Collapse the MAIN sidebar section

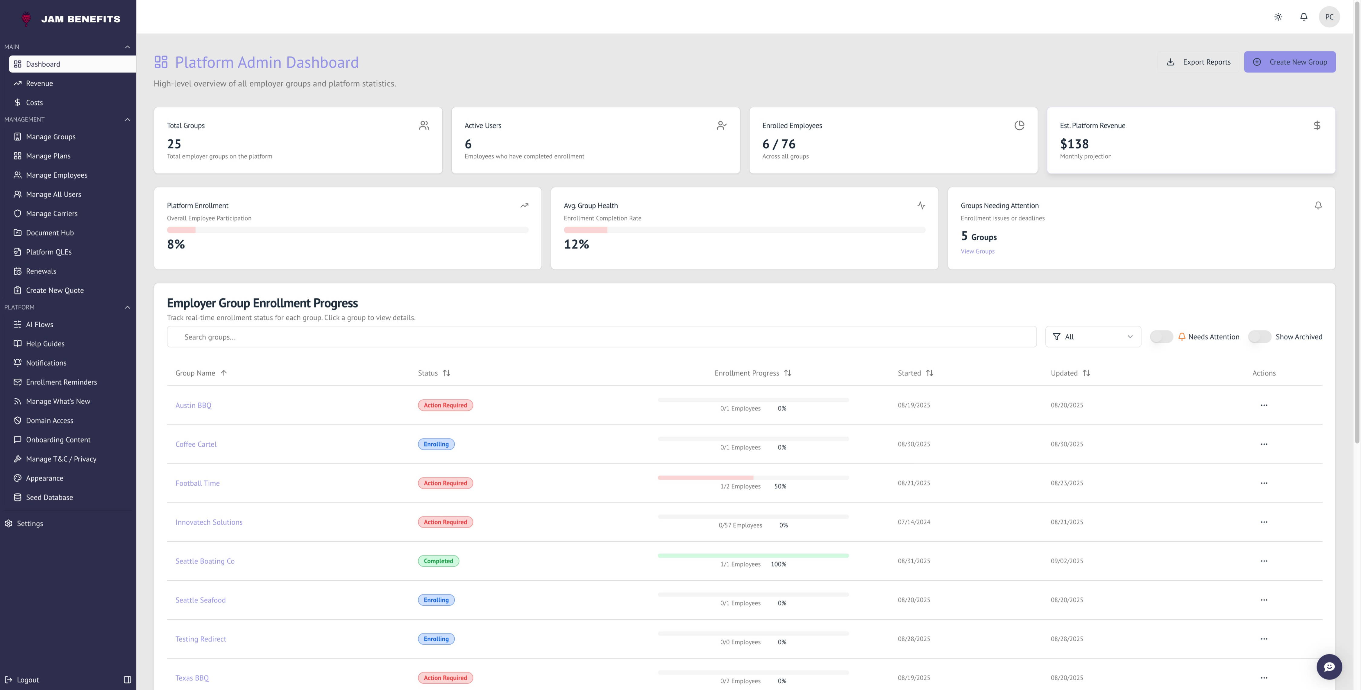click(127, 47)
